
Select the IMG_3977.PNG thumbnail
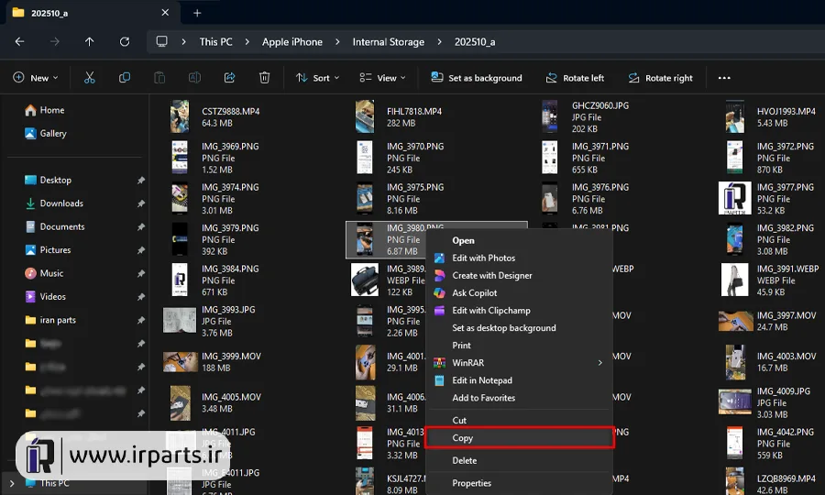[x=734, y=198]
